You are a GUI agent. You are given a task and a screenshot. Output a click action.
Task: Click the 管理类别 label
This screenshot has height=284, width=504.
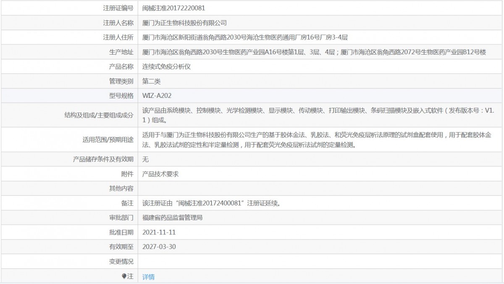click(x=121, y=81)
